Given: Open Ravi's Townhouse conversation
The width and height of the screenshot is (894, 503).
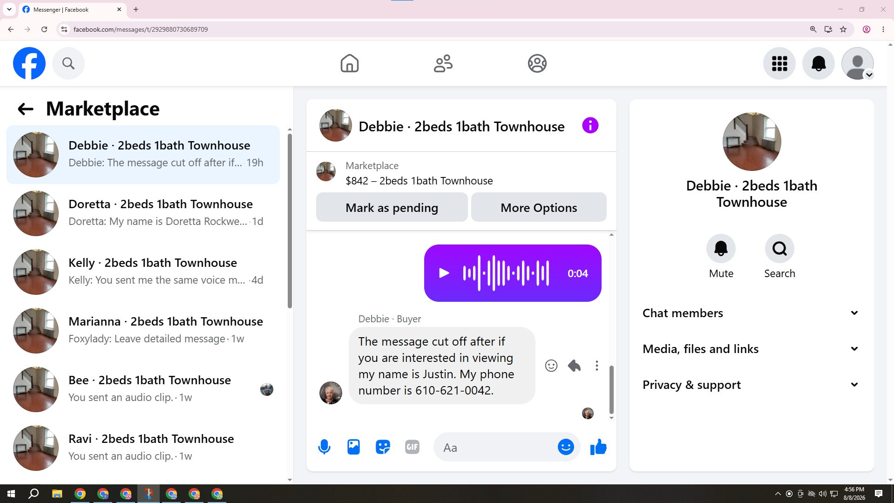Looking at the screenshot, I should (143, 448).
